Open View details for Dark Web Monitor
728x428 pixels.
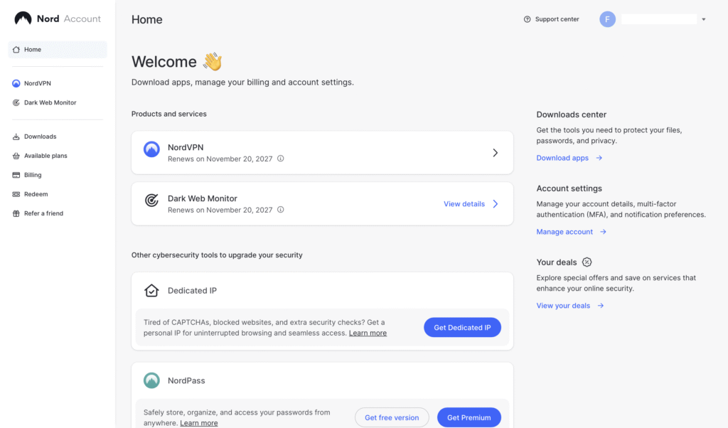471,204
